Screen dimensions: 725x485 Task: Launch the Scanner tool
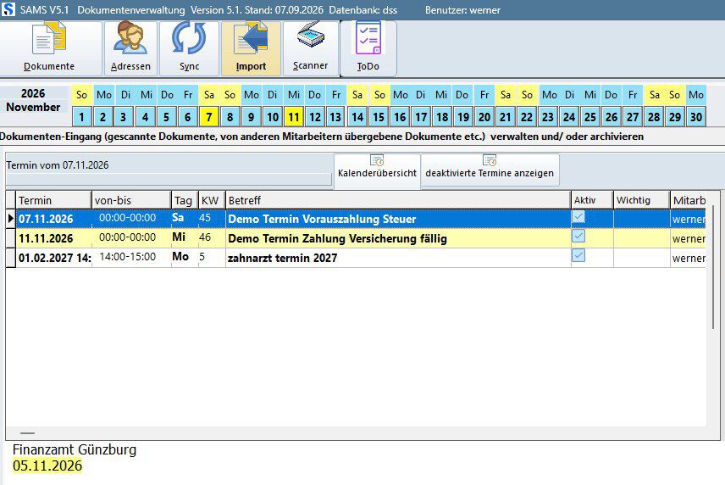310,48
